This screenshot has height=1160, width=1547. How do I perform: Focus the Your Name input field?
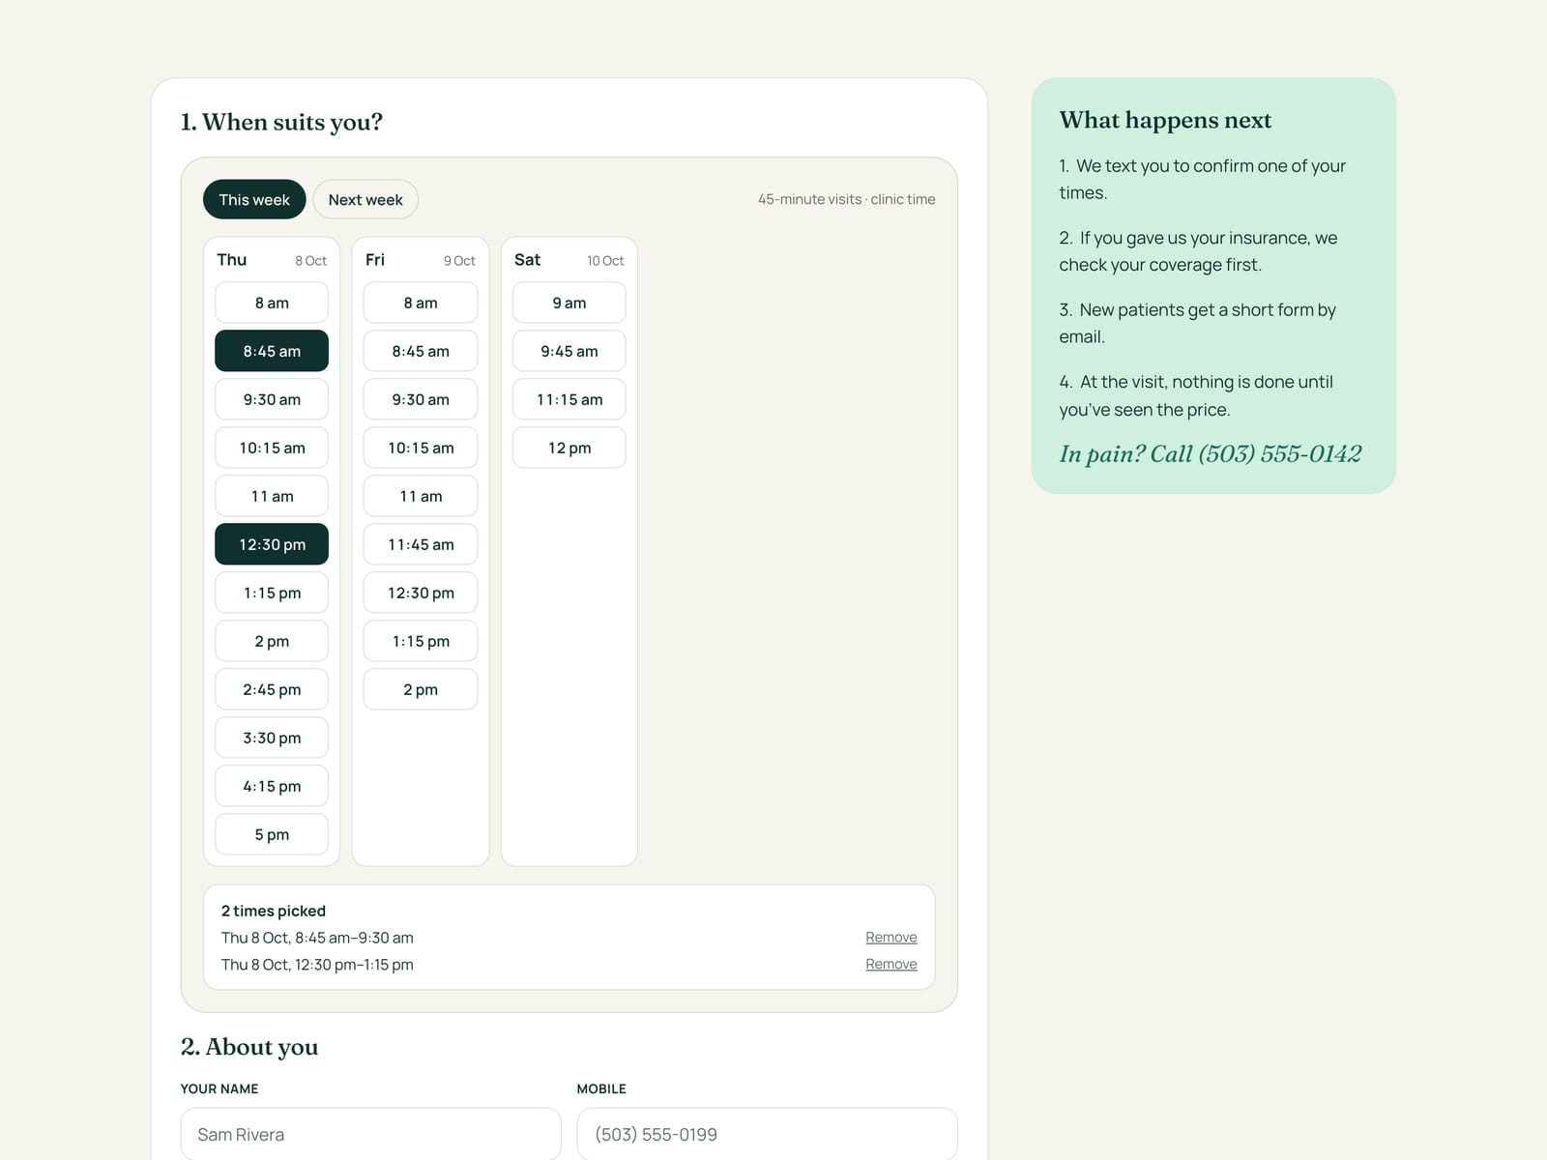[370, 1134]
